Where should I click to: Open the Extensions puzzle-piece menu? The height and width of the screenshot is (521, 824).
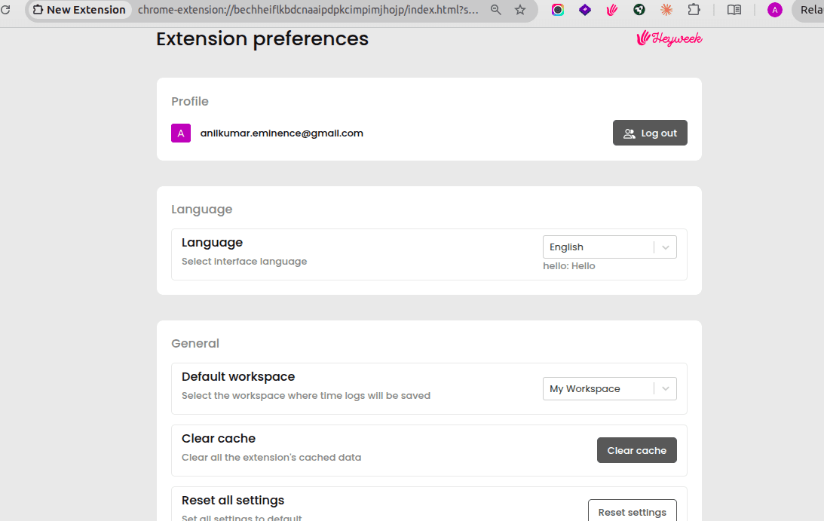tap(694, 10)
